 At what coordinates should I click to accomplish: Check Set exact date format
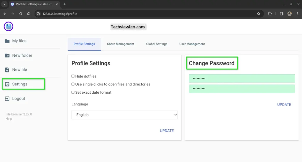73,92
